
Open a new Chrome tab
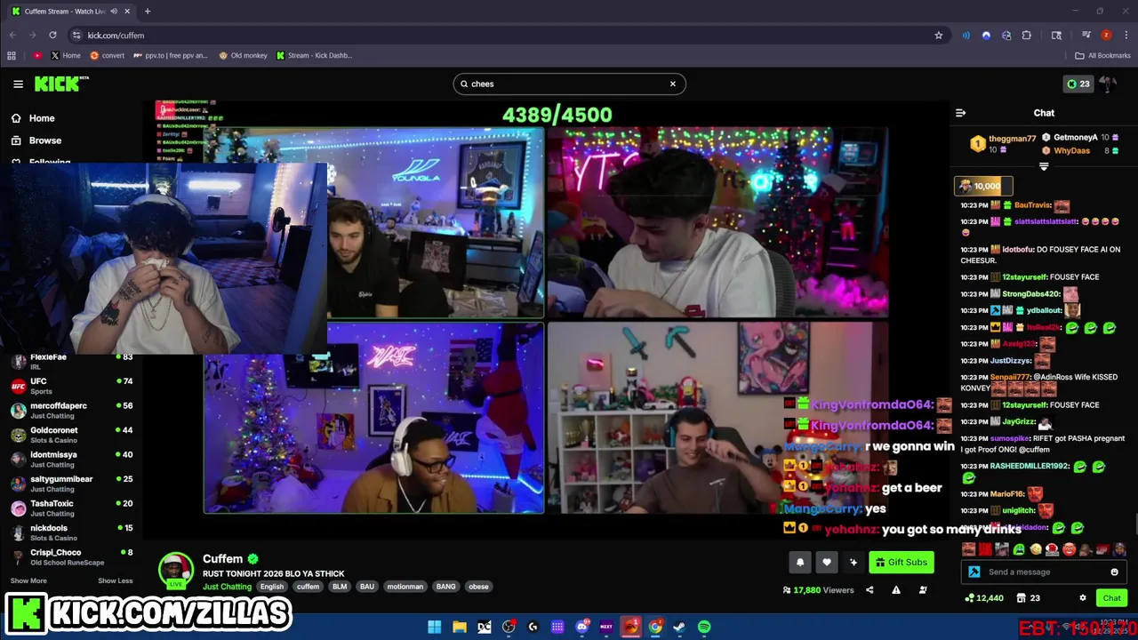(x=148, y=12)
